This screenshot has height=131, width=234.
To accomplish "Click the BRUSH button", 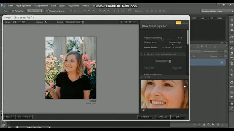I will tap(145, 117).
